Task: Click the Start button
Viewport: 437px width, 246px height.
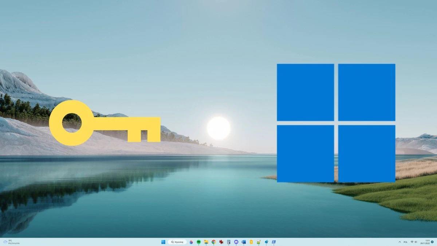Action: (x=163, y=242)
